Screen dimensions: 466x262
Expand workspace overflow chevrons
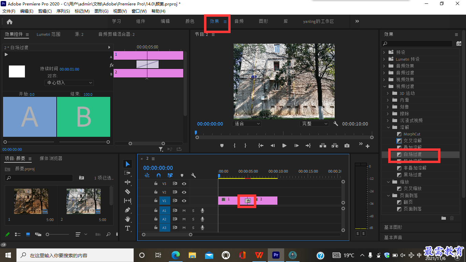click(357, 21)
